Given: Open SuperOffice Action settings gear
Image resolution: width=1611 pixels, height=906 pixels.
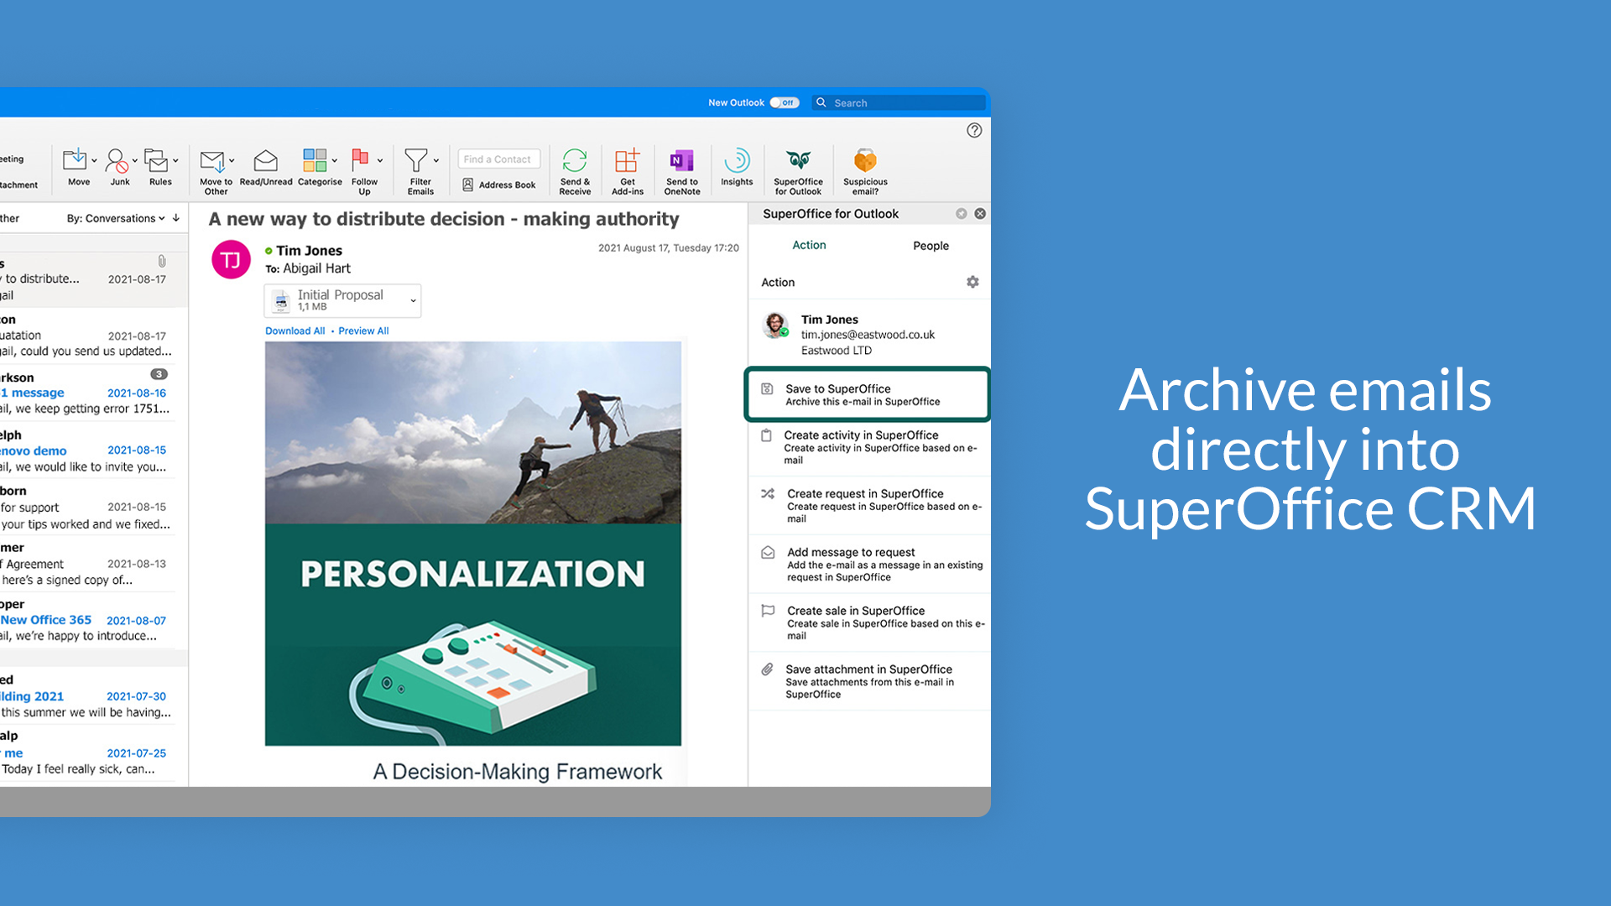Looking at the screenshot, I should [x=972, y=282].
